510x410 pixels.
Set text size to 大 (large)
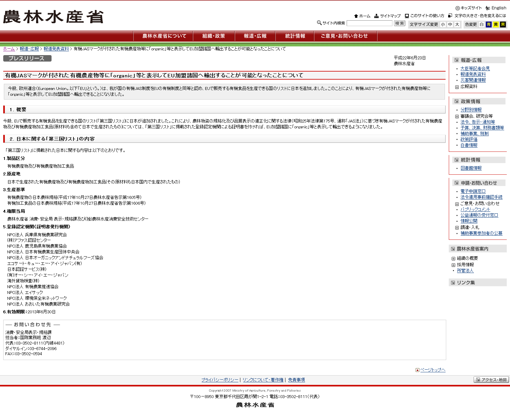pyautogui.click(x=457, y=24)
